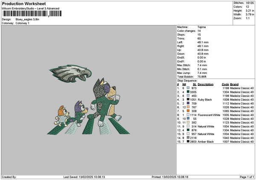
Task: Click the Description column header
Action: click(x=206, y=84)
